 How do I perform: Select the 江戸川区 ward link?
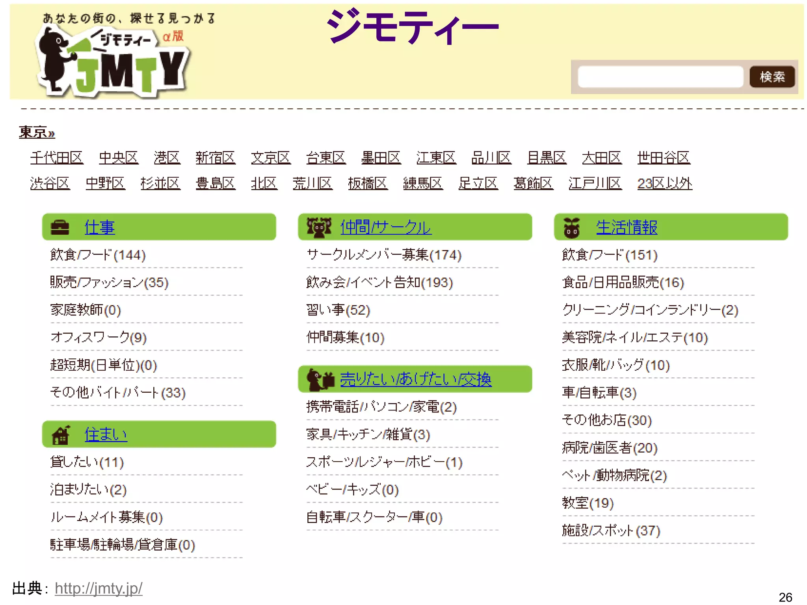coord(595,183)
